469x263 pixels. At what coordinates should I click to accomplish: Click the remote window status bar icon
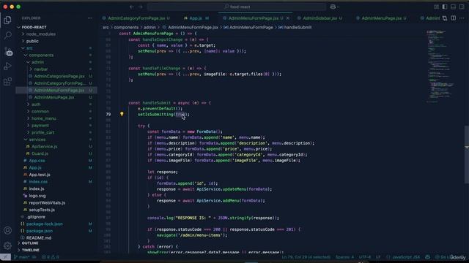tap(5, 256)
